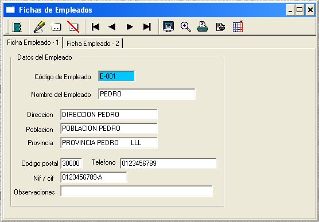Click the printer icon
Viewport: 319px width, 222px height.
203,27
